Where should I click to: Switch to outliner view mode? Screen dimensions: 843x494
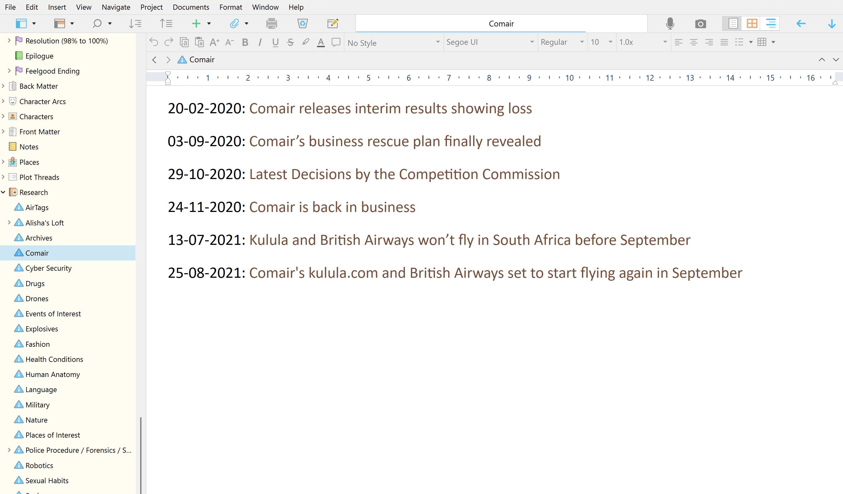pos(771,23)
